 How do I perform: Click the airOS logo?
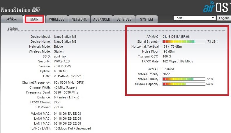coord(216,7)
